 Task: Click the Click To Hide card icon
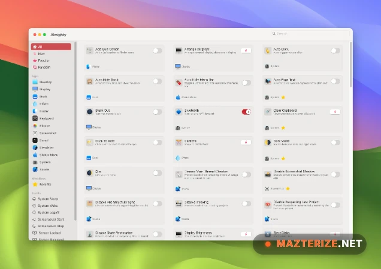pos(90,142)
